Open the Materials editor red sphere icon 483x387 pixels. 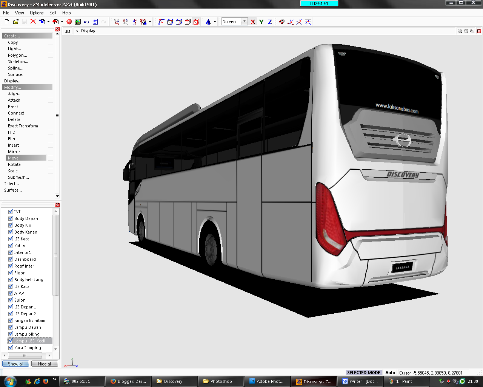(x=69, y=22)
